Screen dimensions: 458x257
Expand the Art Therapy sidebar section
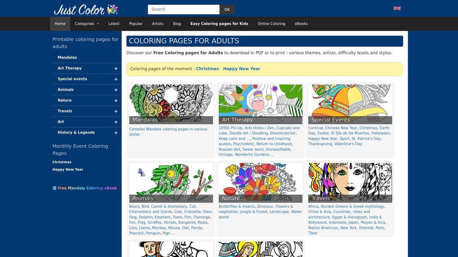click(116, 68)
